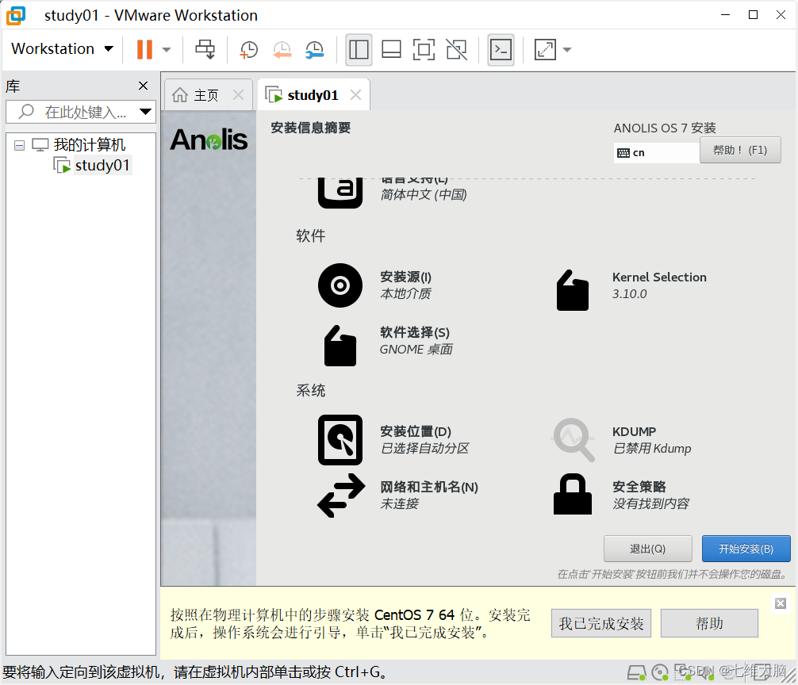Close the 主页 tab
This screenshot has width=798, height=685.
(238, 94)
